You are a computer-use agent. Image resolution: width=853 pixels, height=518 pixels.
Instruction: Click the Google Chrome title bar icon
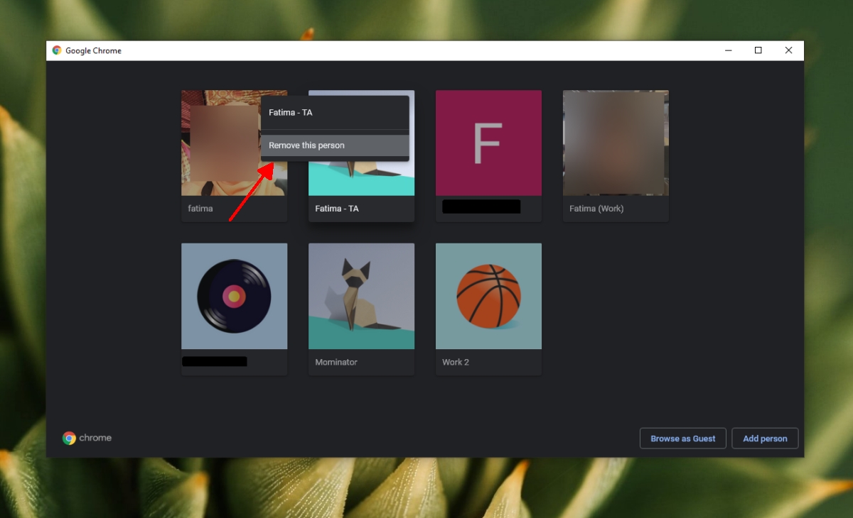[x=57, y=50]
